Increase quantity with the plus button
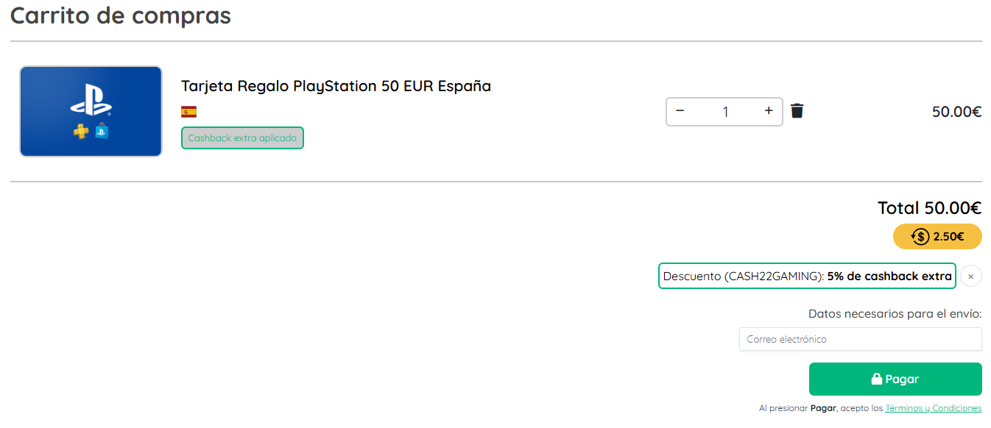 (x=769, y=111)
